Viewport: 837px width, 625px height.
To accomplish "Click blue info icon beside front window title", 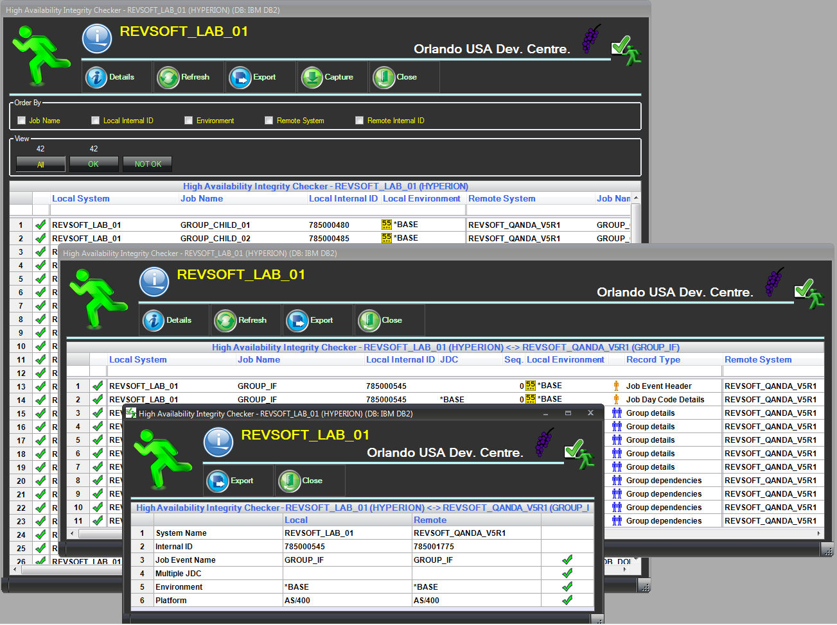I will pyautogui.click(x=219, y=441).
